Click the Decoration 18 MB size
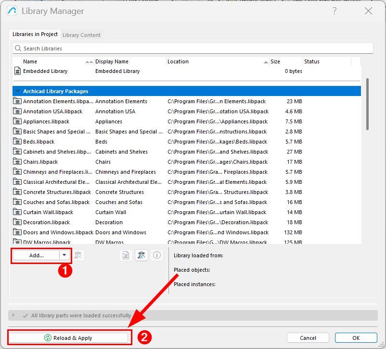 click(x=294, y=222)
